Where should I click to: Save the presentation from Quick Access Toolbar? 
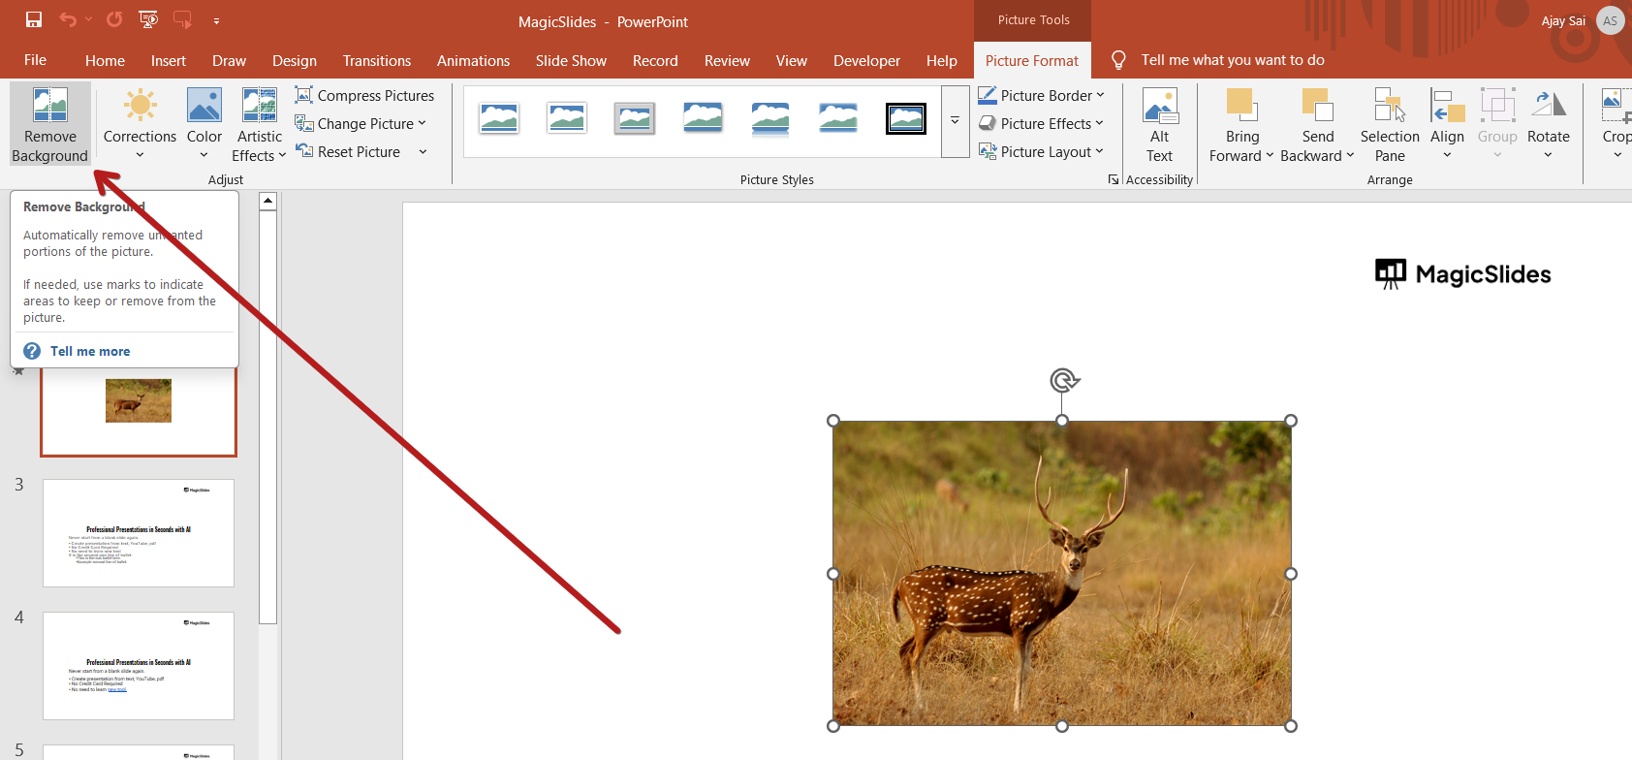click(34, 19)
